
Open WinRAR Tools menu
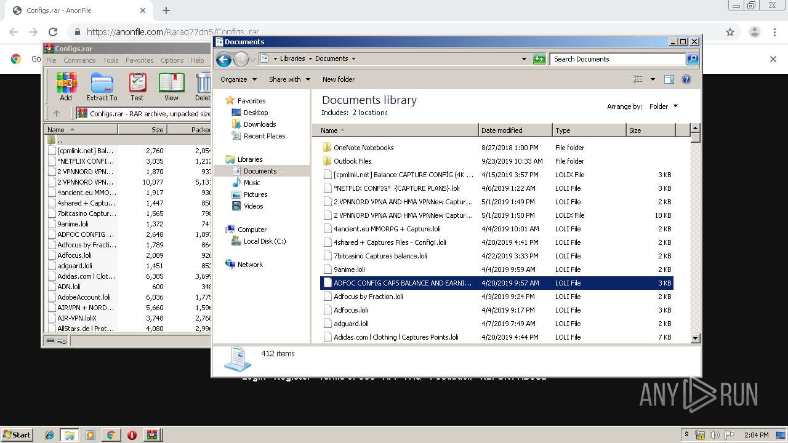pos(111,60)
